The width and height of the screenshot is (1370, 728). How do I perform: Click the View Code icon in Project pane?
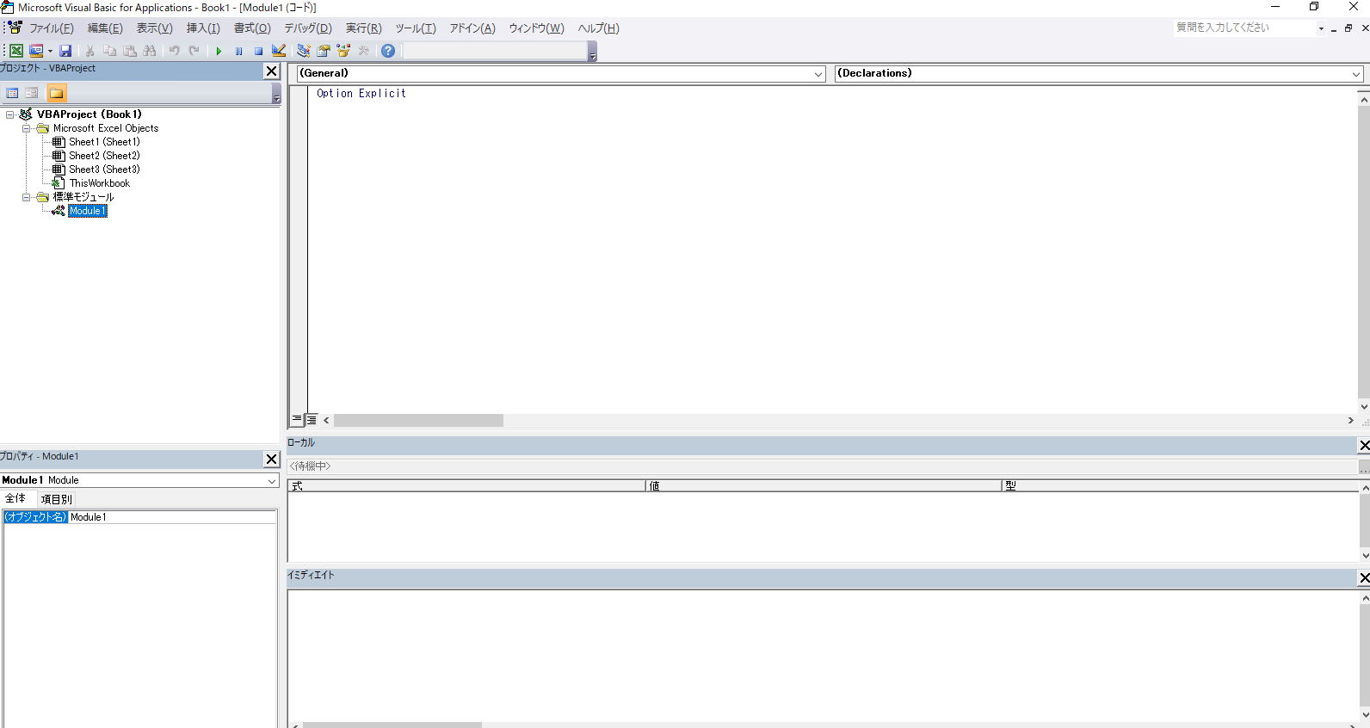(x=12, y=93)
